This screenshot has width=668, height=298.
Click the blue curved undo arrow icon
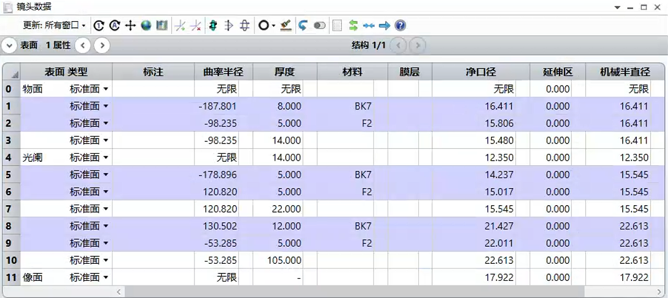[x=302, y=26]
